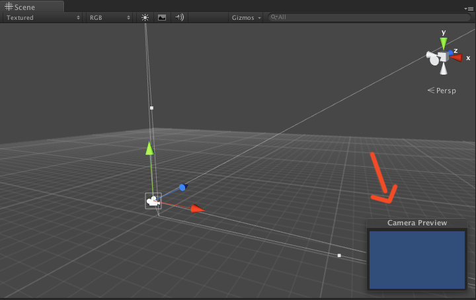This screenshot has width=476, height=300.
Task: Click the blue Z move handle
Action: click(182, 187)
